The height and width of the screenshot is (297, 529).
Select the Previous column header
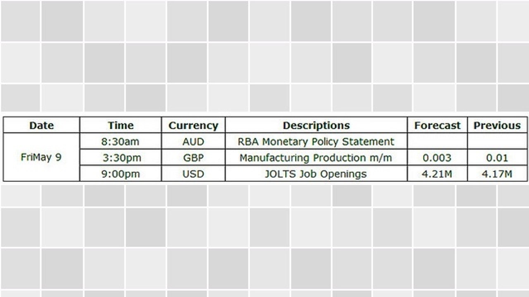click(x=497, y=125)
